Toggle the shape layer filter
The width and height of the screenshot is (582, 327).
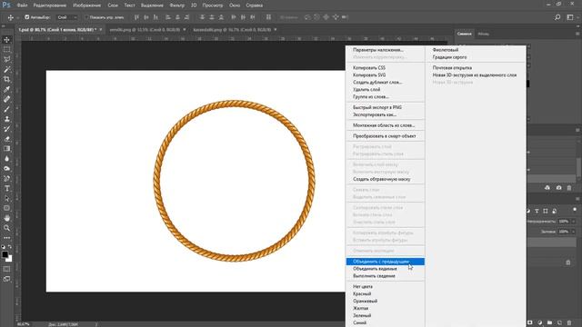pos(546,211)
